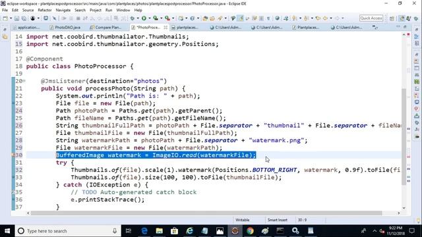The height and width of the screenshot is (237, 422).
Task: Open the Navigate menu
Action: (x=63, y=11)
